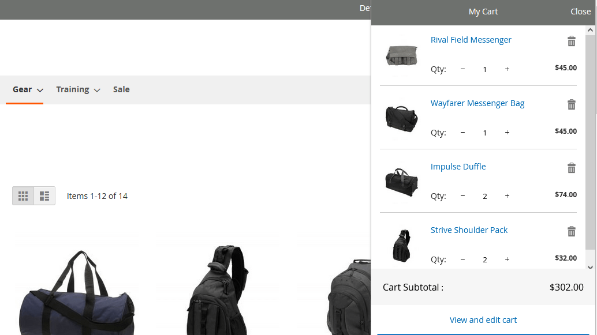Screen dimensions: 597x335
Task: Switch to grid view layout
Action: pyautogui.click(x=23, y=195)
